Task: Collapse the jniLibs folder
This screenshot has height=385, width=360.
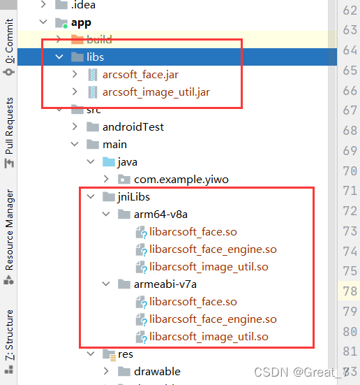Action: tap(91, 196)
